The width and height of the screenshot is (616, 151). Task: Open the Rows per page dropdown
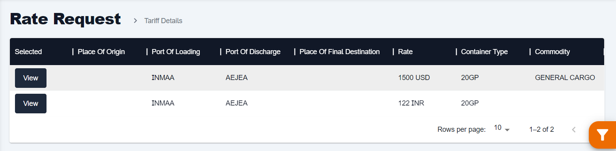point(502,129)
